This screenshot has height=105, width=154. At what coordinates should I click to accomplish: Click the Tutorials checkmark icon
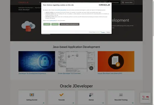62,95
